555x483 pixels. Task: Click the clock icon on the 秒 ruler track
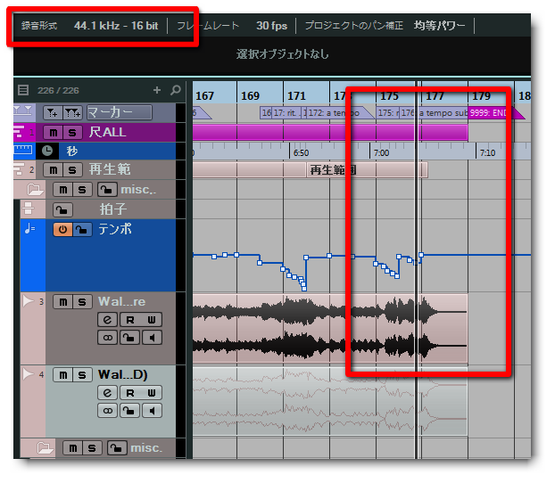(47, 151)
